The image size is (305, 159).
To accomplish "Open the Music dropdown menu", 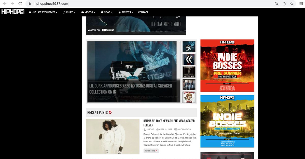I will point(69,12).
